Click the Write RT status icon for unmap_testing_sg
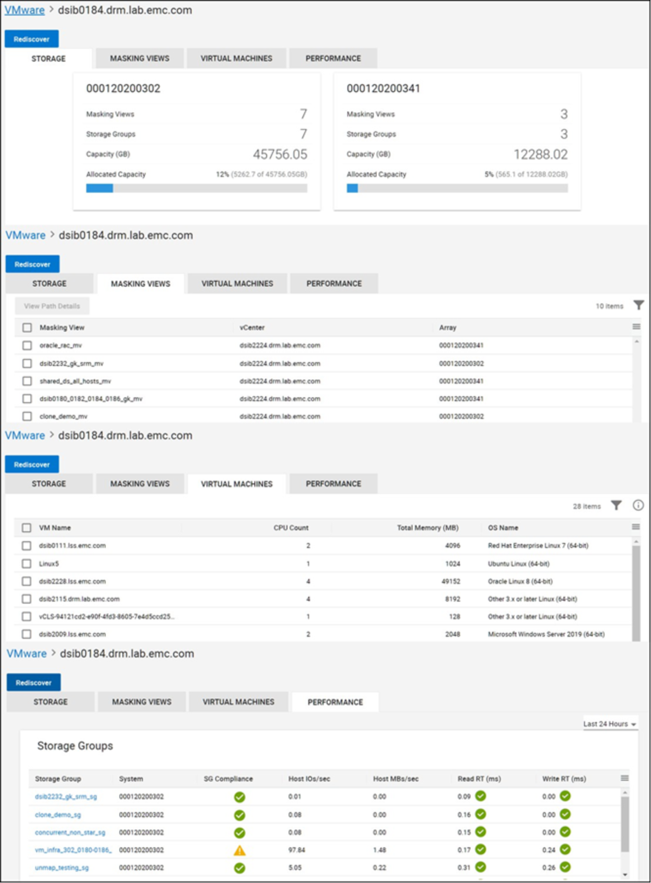 pyautogui.click(x=565, y=867)
